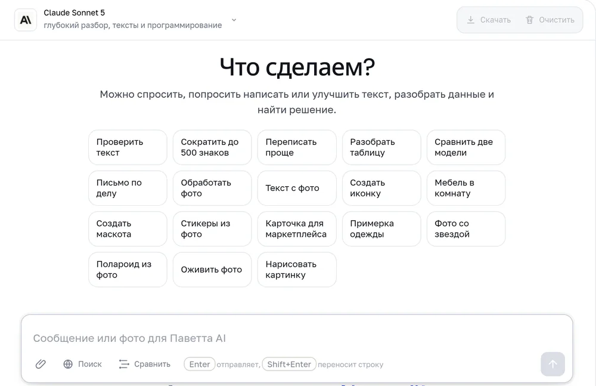This screenshot has height=386, width=596.
Task: Pick the Полароид из фото suggestion
Action: (x=128, y=270)
